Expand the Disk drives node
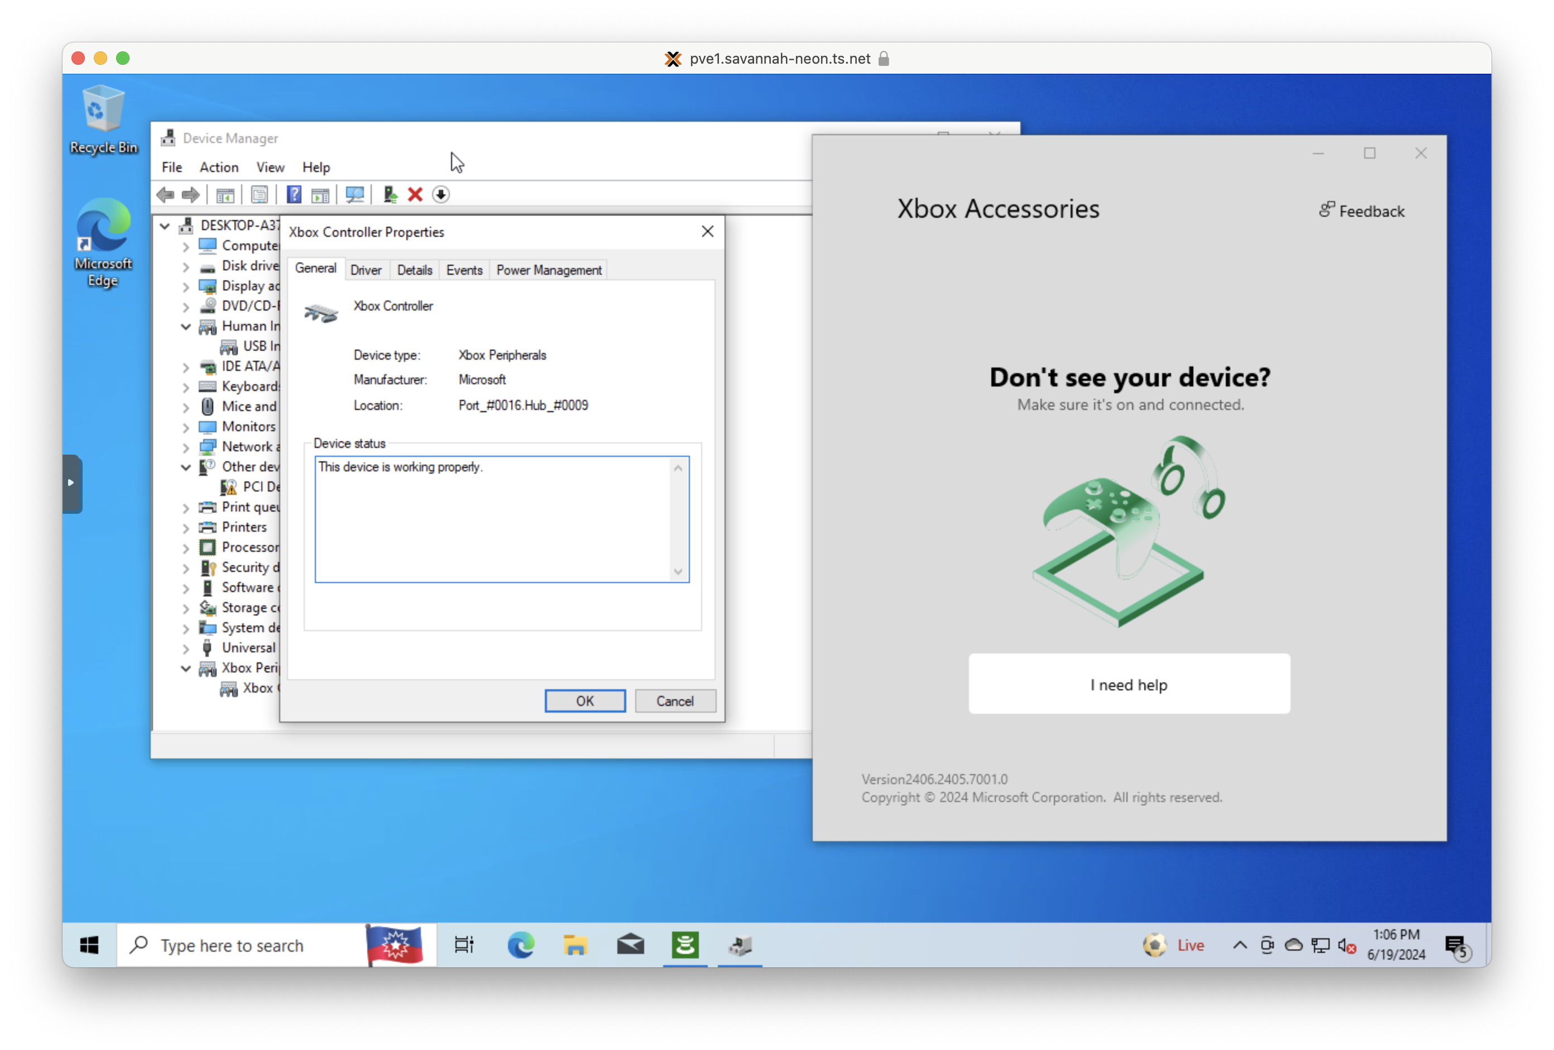The height and width of the screenshot is (1050, 1554). click(186, 266)
